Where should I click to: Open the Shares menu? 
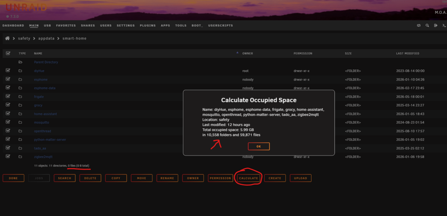[88, 25]
